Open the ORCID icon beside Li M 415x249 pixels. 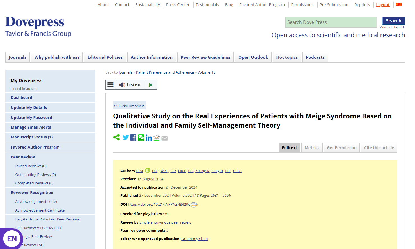tap(148, 170)
